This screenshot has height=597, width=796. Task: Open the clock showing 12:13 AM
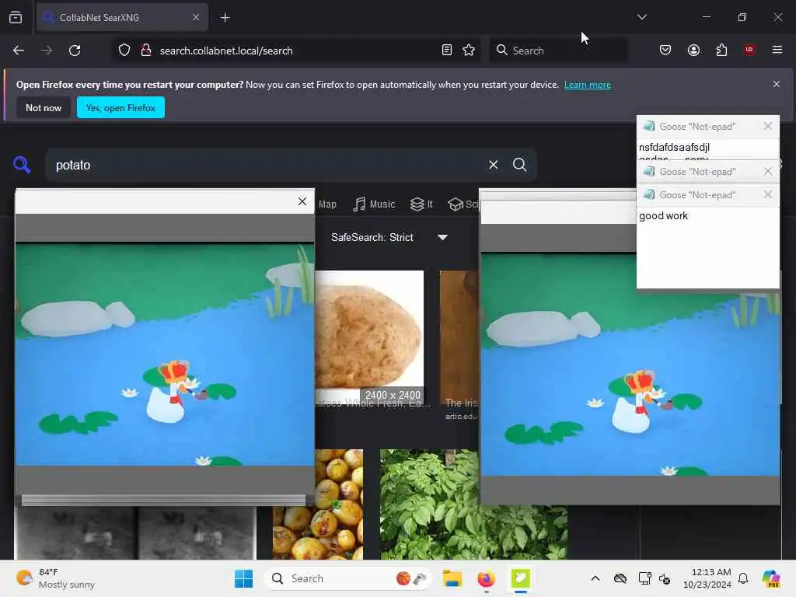[707, 578]
